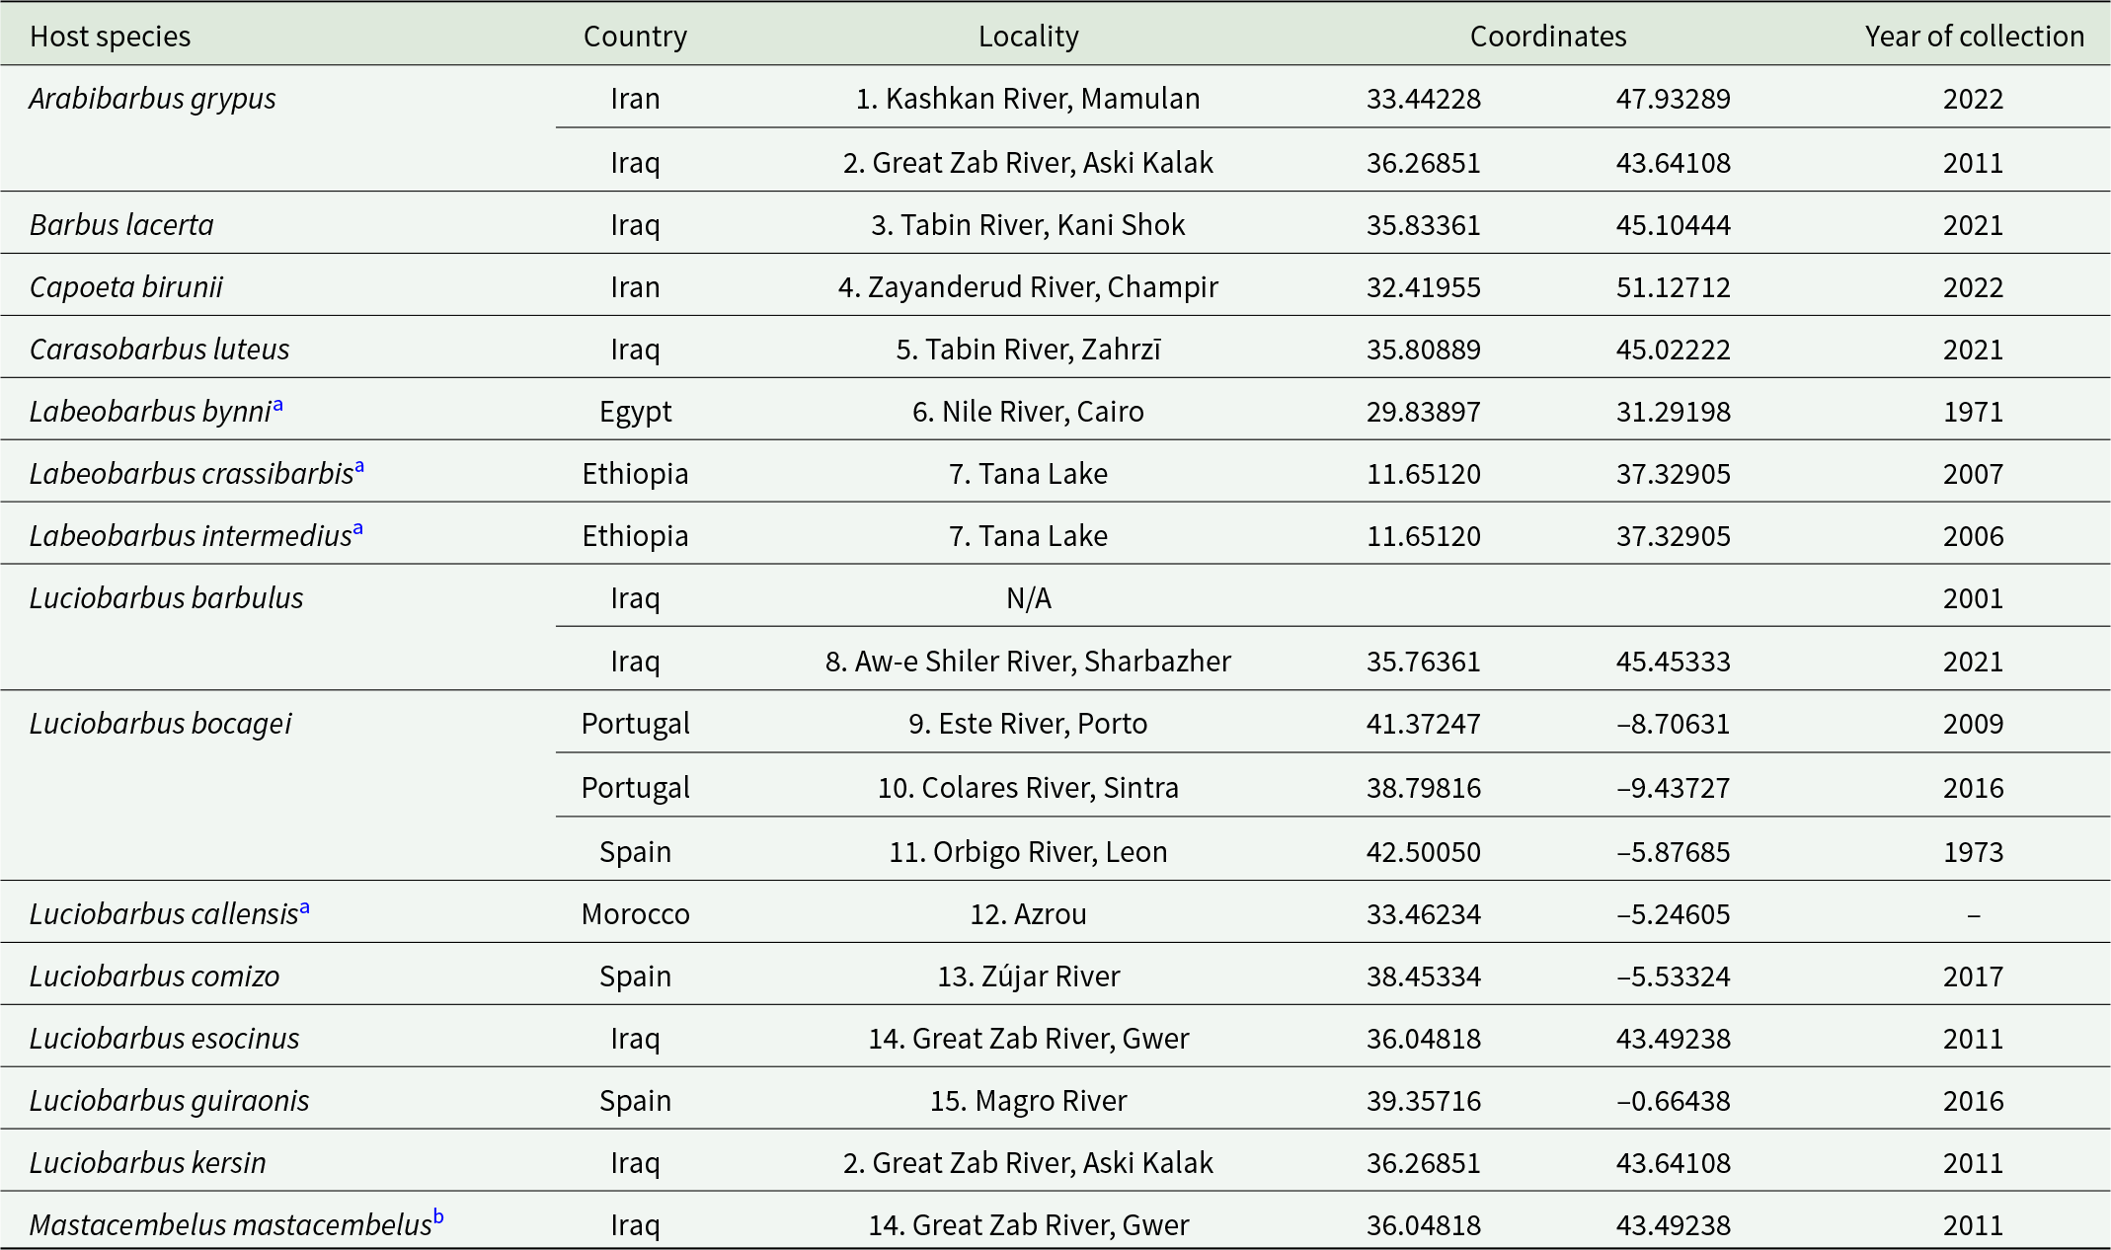The width and height of the screenshot is (2111, 1250).
Task: Select Year of collection header
Action: [1974, 37]
